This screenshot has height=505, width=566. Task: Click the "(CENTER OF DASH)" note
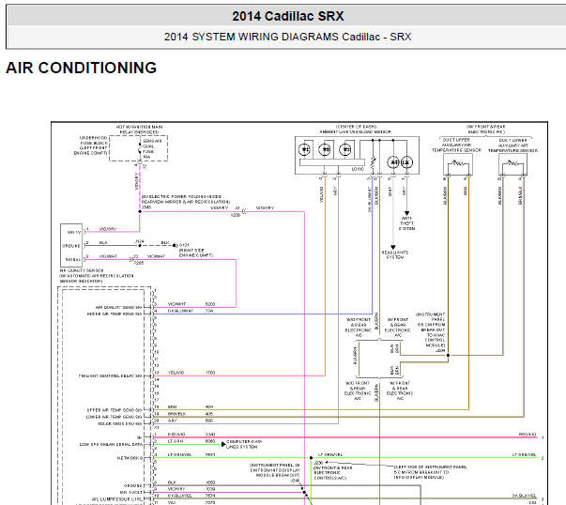357,127
